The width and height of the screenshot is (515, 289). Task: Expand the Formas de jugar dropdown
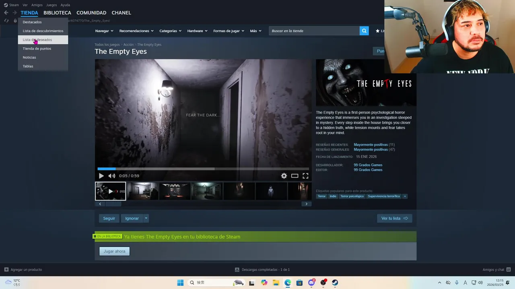pos(229,31)
